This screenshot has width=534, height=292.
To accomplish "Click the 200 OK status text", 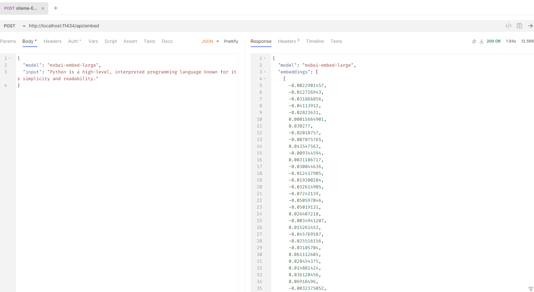I will click(493, 41).
